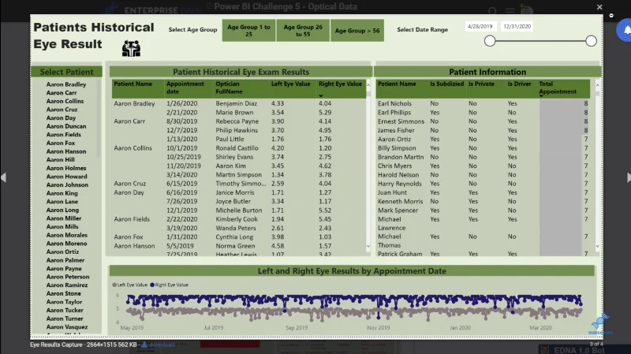631x354 pixels.
Task: Go to the next image arrow
Action: point(628,177)
